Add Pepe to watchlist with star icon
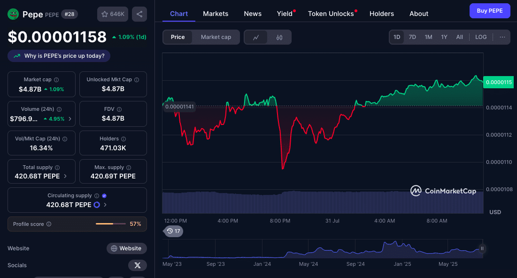The width and height of the screenshot is (517, 278). 113,14
